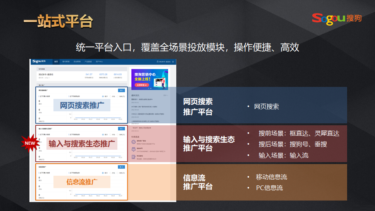
Task: Select 消耗(元) radio in 输入与搜索生态推广 panel
Action: click(118, 135)
